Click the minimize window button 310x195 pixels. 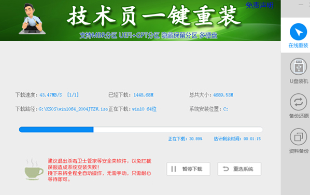pos(301,5)
